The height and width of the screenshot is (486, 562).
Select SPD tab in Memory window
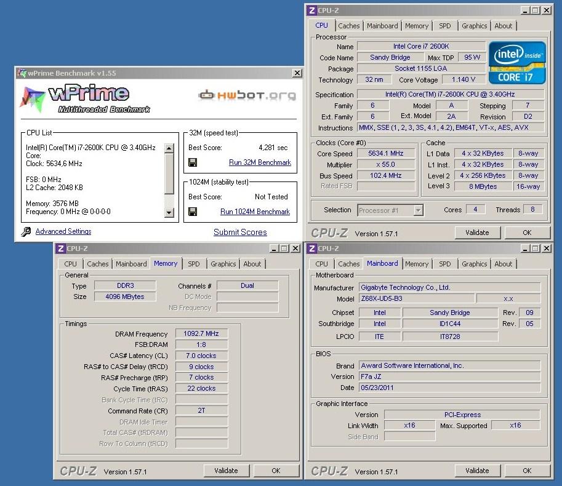click(193, 264)
